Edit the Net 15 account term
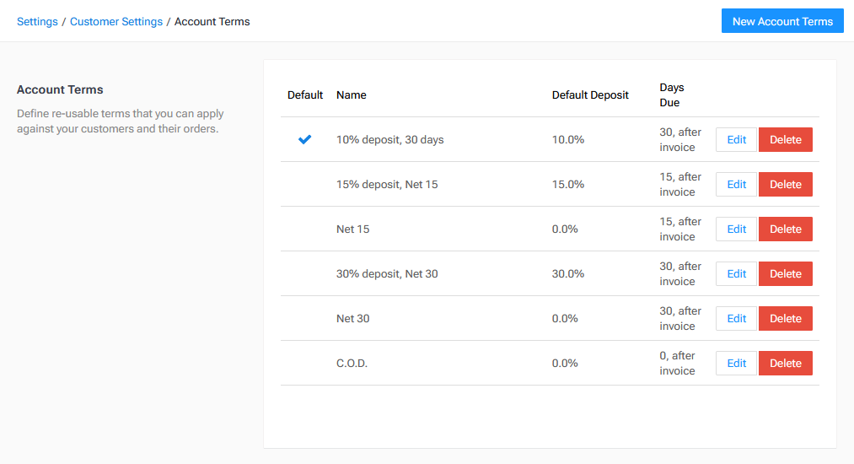 click(736, 229)
